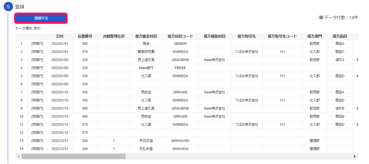Click row number 14 cell
Image resolution: width=369 pixels, height=164 pixels.
point(21,149)
